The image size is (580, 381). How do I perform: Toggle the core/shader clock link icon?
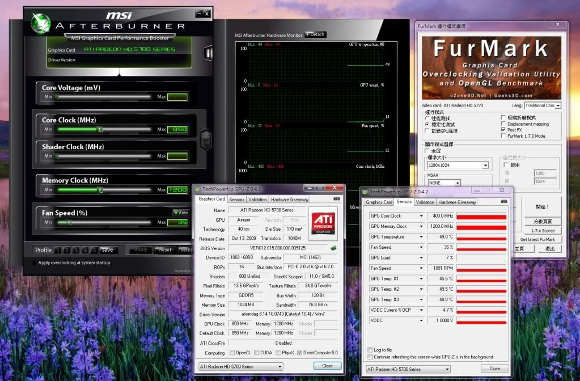pos(206,139)
